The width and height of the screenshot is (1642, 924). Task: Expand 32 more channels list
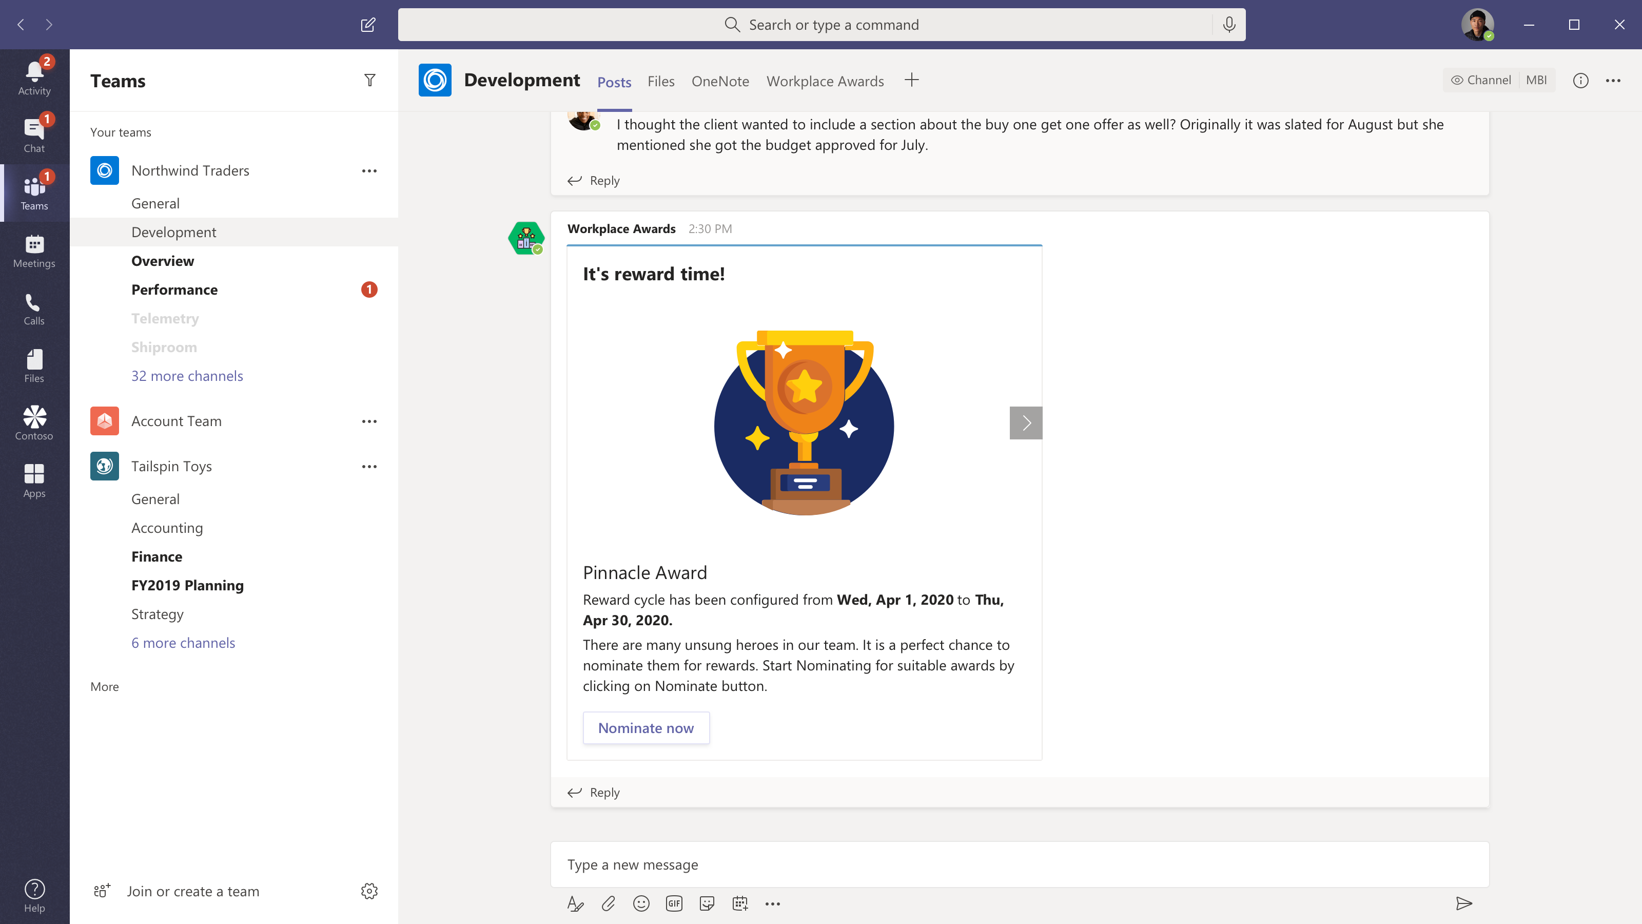pos(187,376)
